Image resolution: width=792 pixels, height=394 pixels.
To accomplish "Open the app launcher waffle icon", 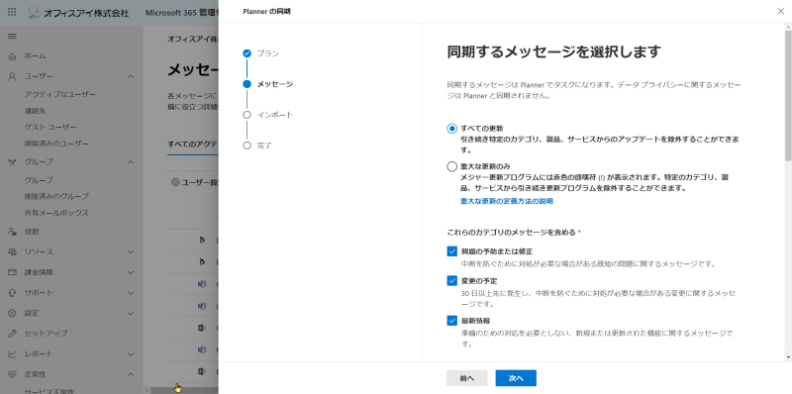I will click(12, 12).
